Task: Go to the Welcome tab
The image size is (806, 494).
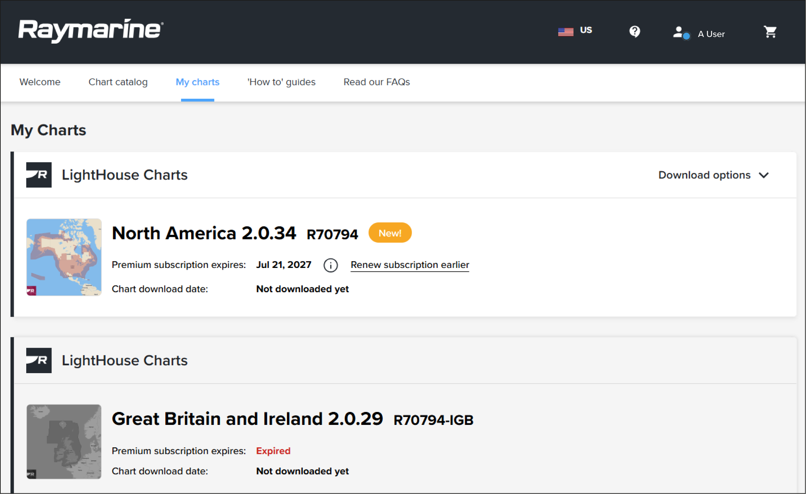Action: click(x=40, y=82)
